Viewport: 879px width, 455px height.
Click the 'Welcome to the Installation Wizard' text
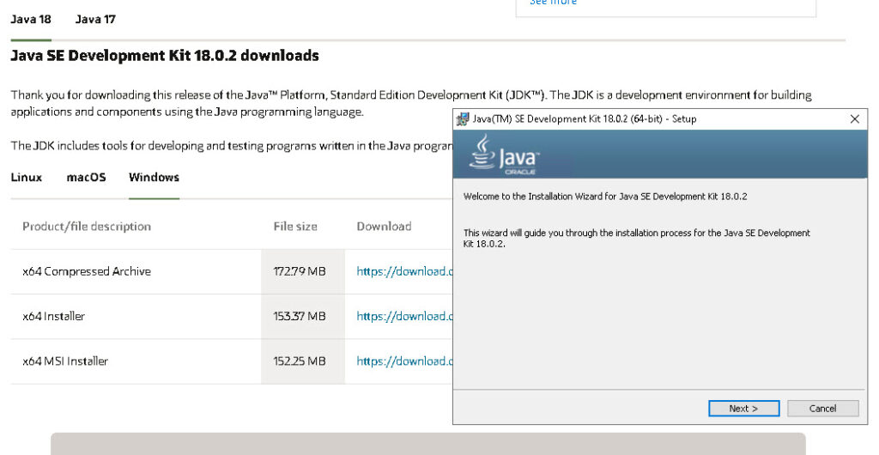click(605, 196)
